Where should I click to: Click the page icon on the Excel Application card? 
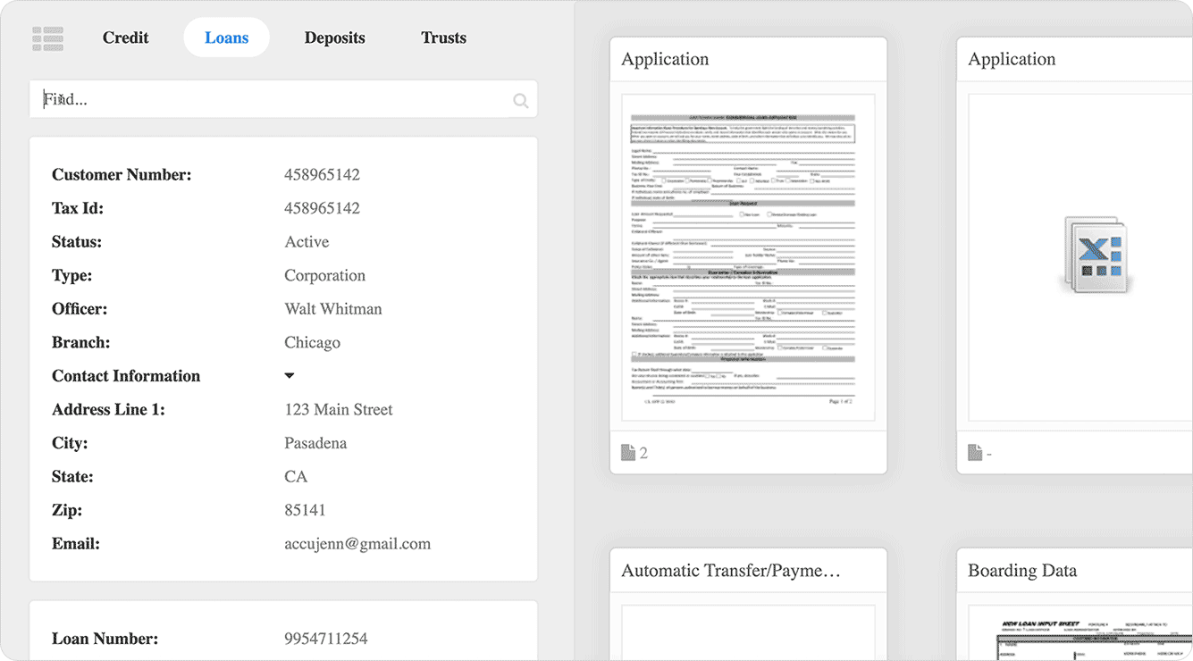click(x=976, y=453)
